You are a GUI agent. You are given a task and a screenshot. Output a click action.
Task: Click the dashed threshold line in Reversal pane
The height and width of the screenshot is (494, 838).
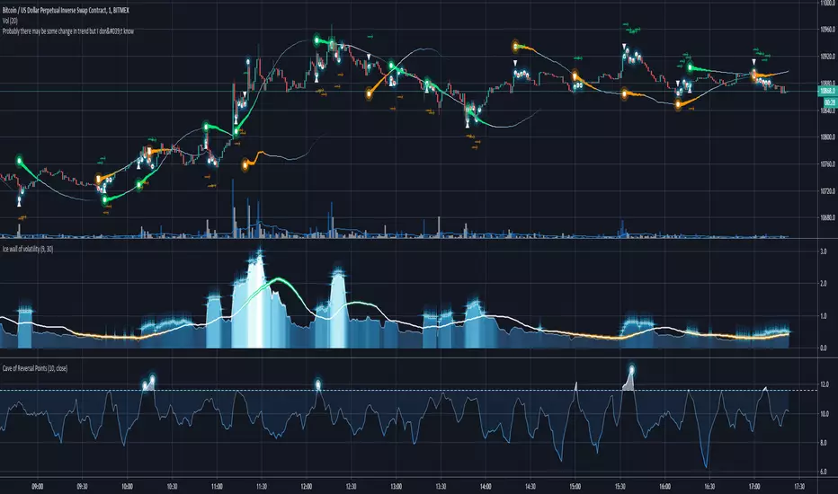point(450,390)
